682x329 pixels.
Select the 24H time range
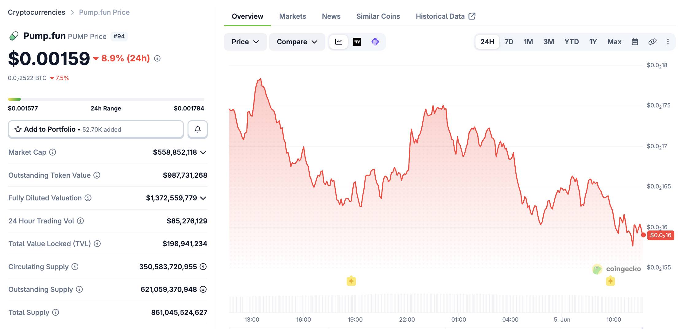coord(487,42)
